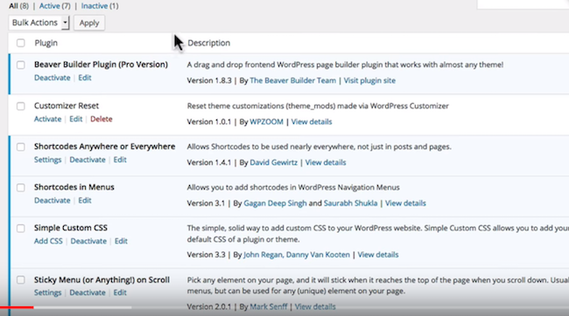
Task: Click the Version 1.4.1 text
Action: (x=209, y=162)
